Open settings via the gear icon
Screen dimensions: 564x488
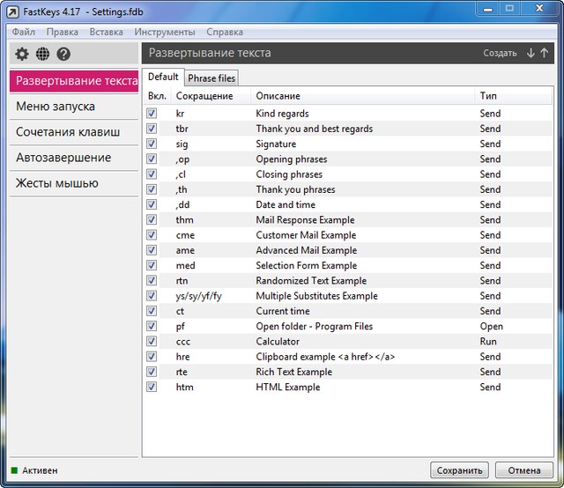(x=22, y=54)
